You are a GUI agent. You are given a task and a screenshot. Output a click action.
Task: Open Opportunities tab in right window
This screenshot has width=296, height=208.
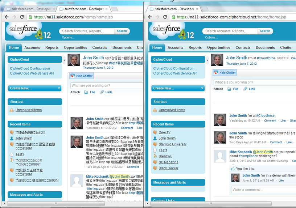coord(219,47)
